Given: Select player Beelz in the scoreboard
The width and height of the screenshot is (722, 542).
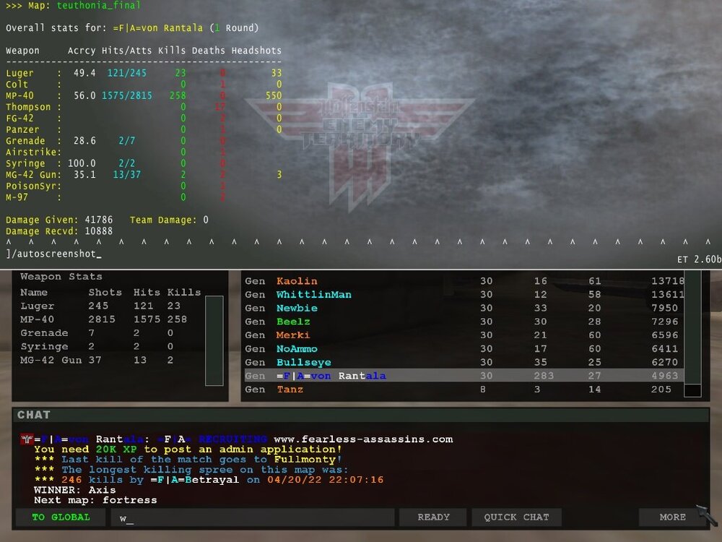Looking at the screenshot, I should tap(464, 322).
